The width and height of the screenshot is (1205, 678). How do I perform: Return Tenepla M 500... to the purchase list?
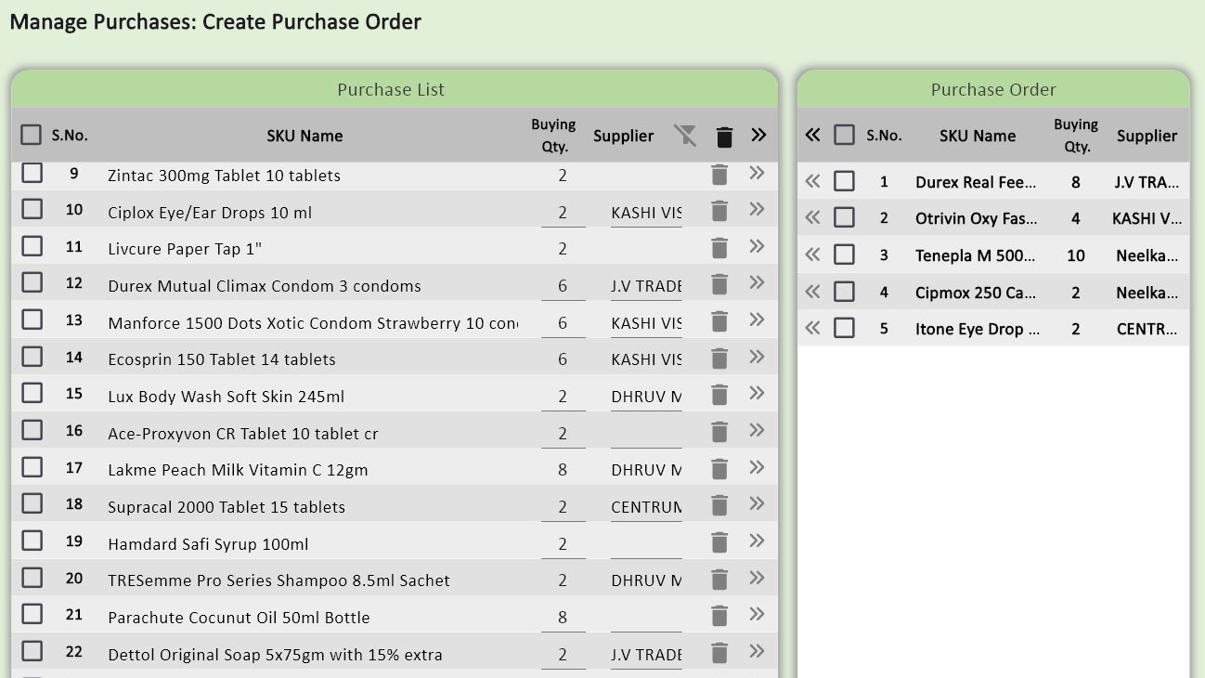coord(812,254)
